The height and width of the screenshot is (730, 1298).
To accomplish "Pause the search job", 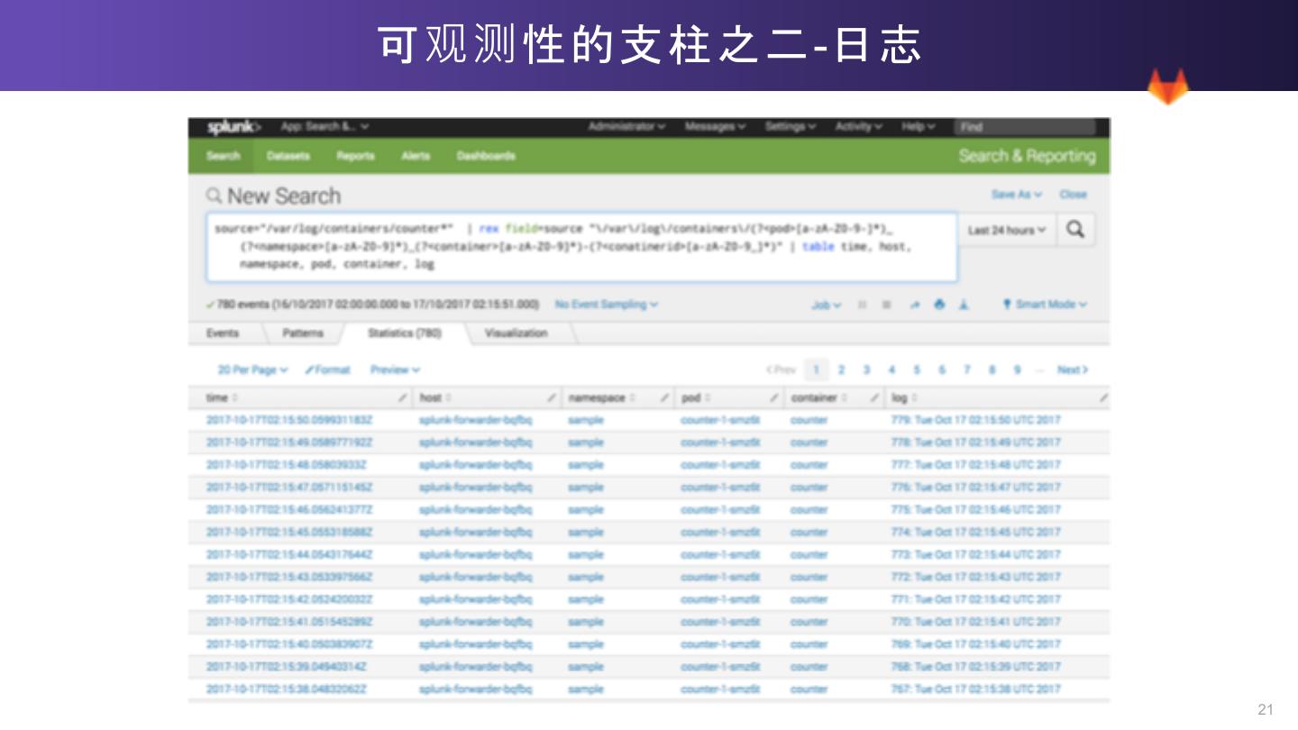I will click(863, 306).
